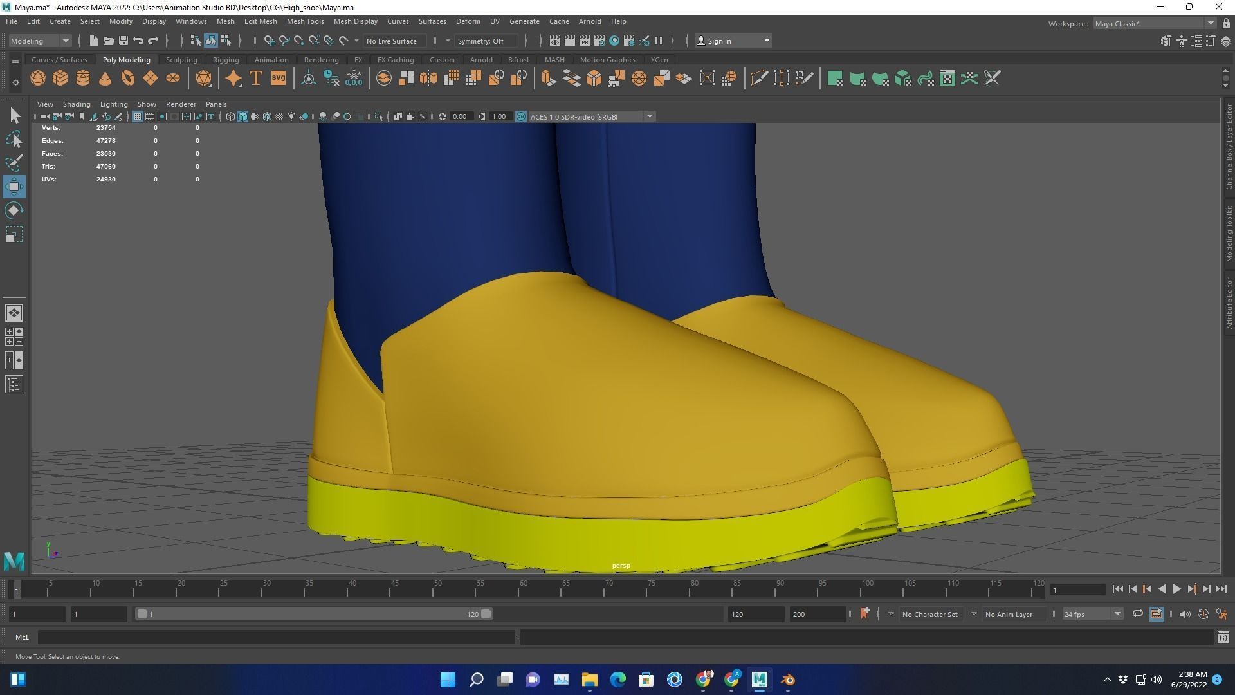Go to start of playback range
This screenshot has height=695, width=1235.
tap(1117, 589)
